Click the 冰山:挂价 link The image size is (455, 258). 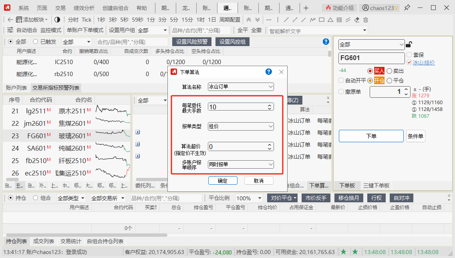click(424, 62)
